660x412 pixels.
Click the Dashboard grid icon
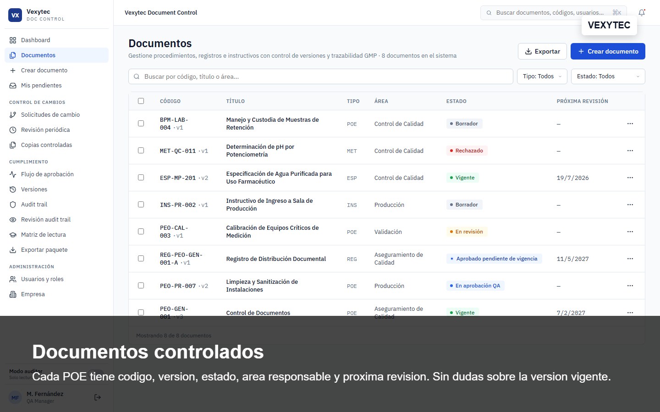13,40
